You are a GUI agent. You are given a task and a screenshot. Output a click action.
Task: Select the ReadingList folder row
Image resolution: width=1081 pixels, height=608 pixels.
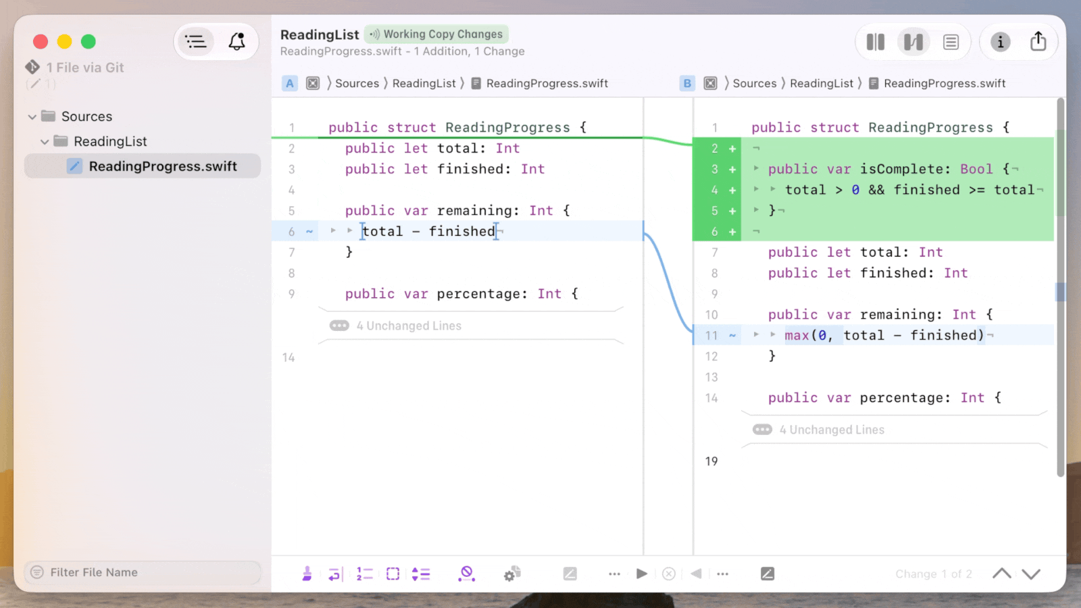coord(143,141)
